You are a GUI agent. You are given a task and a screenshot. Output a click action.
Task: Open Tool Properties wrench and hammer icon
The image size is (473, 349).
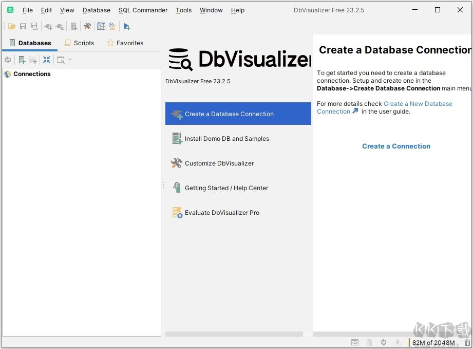87,27
